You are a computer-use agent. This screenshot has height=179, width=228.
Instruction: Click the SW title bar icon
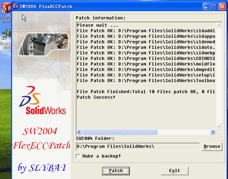[15, 6]
